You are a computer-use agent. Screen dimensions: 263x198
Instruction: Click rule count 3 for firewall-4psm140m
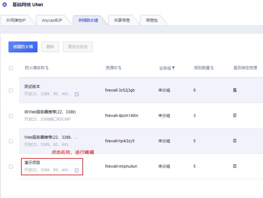point(194,116)
